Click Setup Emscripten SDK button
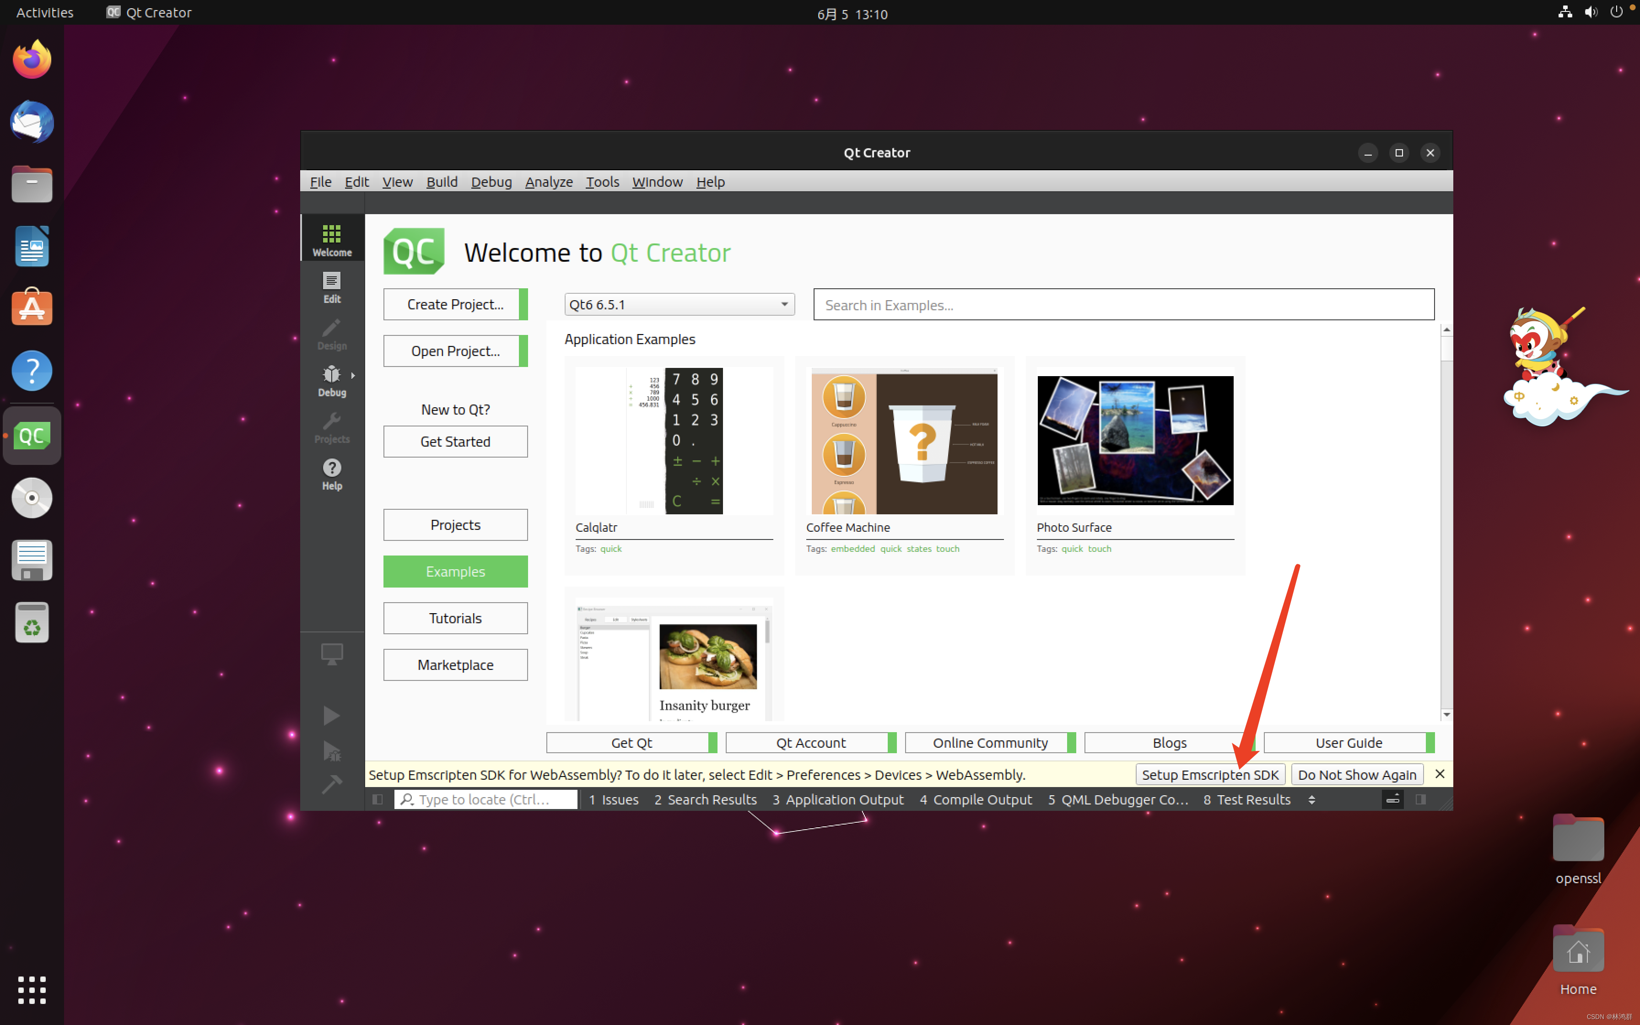Screen dimensions: 1640x1025 tap(1210, 774)
